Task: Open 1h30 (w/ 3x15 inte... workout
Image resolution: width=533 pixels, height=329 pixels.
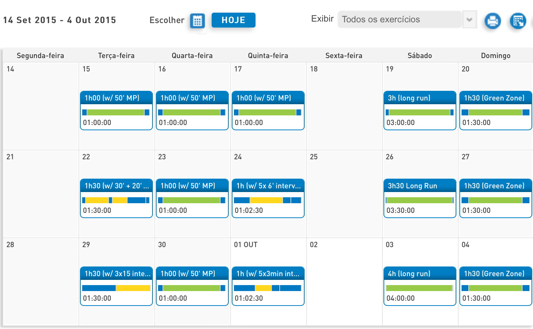Action: tap(116, 274)
